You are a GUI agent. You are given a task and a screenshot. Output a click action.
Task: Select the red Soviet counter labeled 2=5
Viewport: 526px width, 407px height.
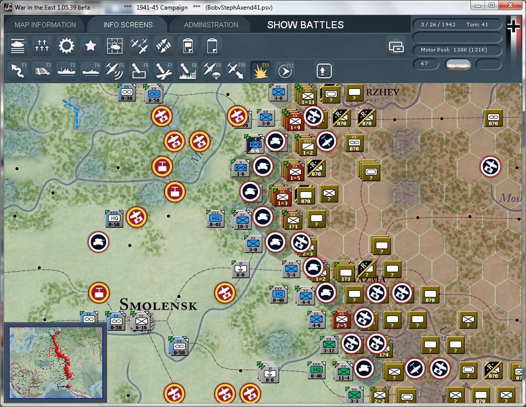click(341, 320)
